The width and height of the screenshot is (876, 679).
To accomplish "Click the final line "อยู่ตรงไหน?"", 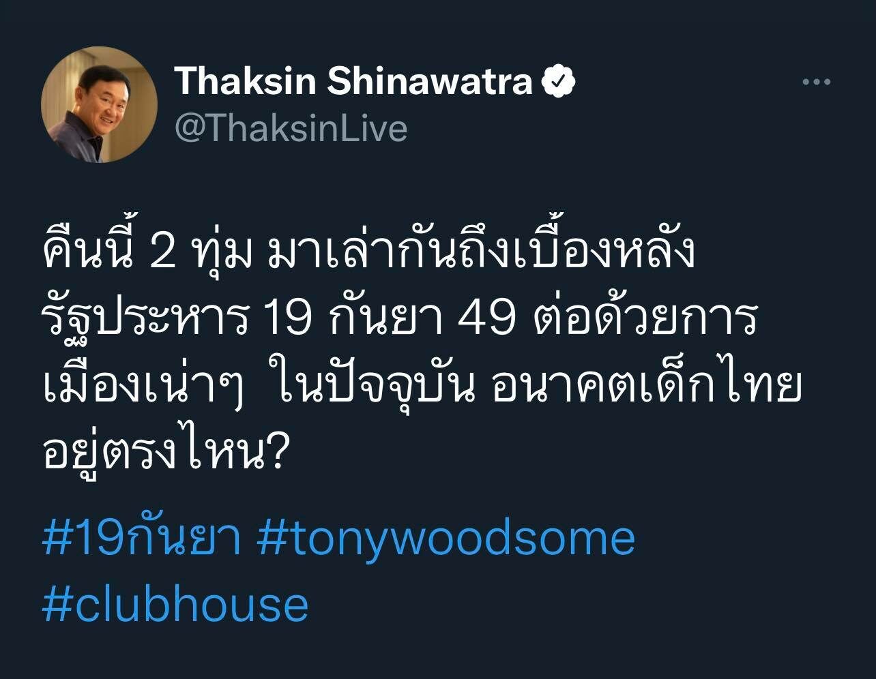I will click(x=163, y=451).
